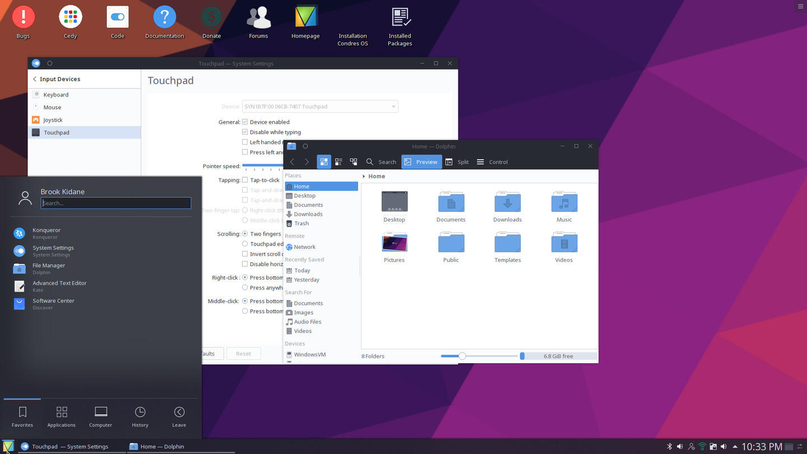Click Search in Dolphin toolbar

click(381, 162)
